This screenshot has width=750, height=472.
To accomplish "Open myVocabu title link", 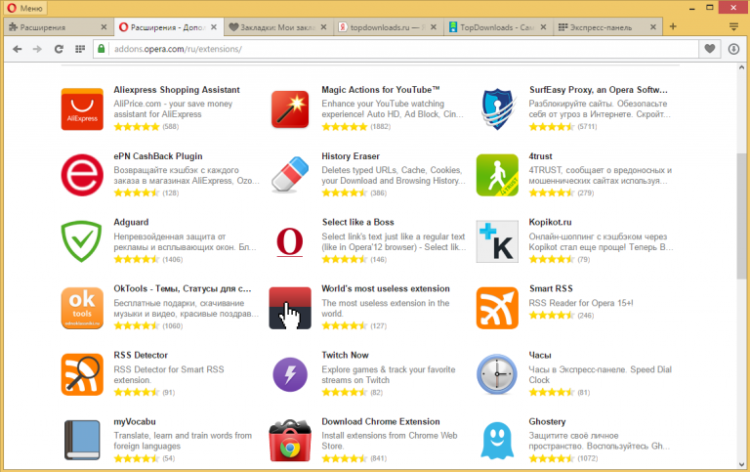I will (135, 422).
